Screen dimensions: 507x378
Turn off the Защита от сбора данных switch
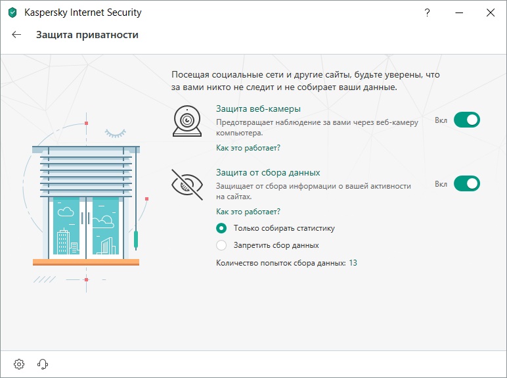point(466,184)
